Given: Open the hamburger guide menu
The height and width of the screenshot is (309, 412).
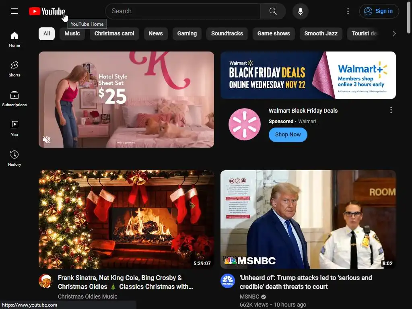Looking at the screenshot, I should [x=14, y=11].
